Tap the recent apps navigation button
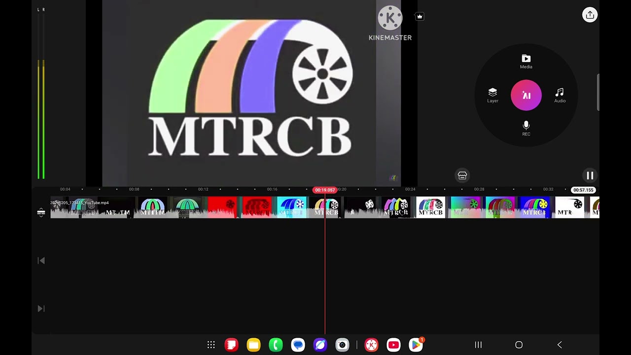 [478, 345]
